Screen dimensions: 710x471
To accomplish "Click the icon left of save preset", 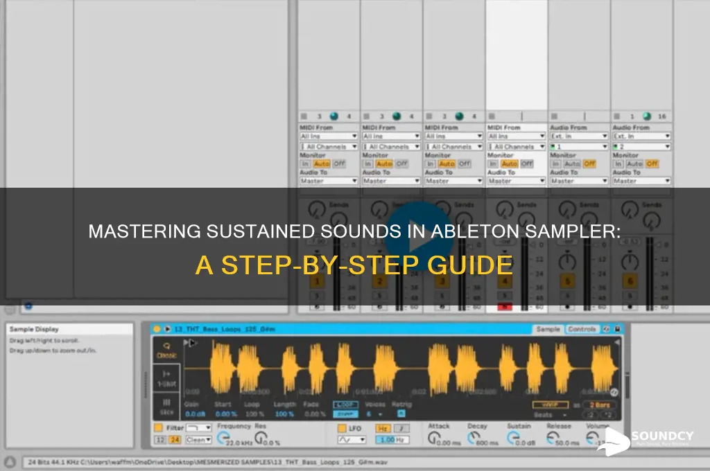I will coord(607,329).
